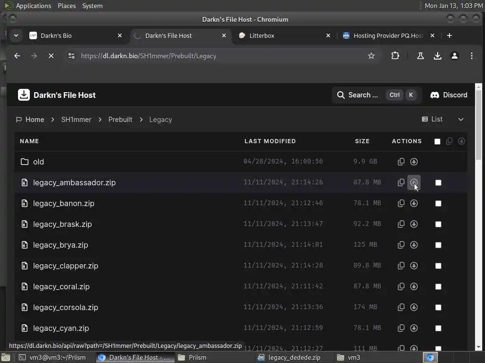Copy link for legacy_brya.zip
This screenshot has width=485, height=363.
(x=401, y=245)
